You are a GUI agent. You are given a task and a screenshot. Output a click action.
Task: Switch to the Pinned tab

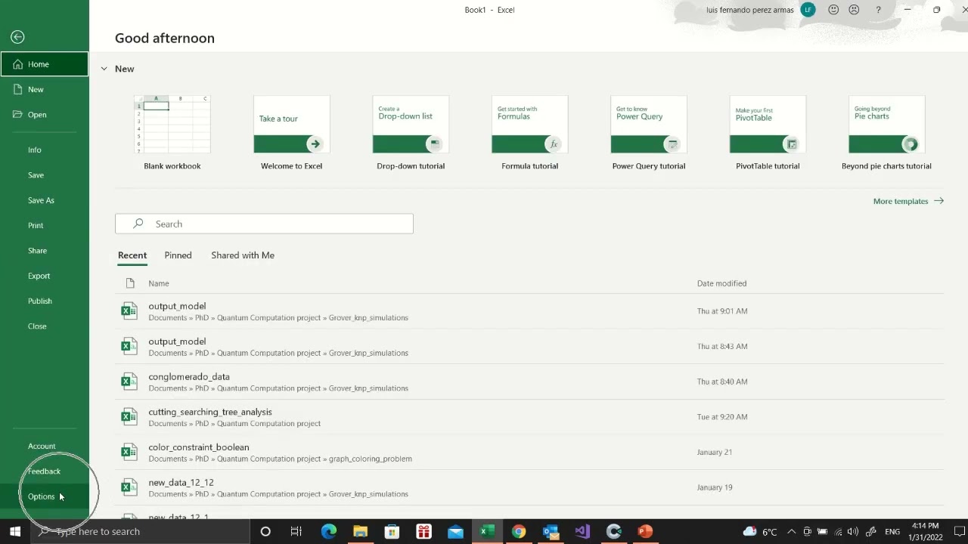(x=178, y=255)
